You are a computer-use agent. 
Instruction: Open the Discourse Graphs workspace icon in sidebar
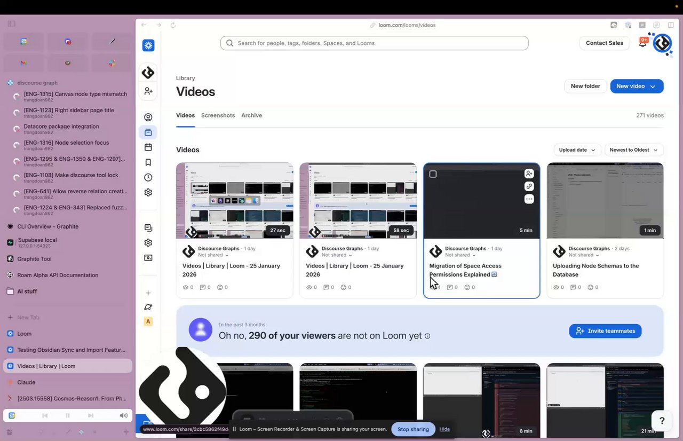coord(148,73)
